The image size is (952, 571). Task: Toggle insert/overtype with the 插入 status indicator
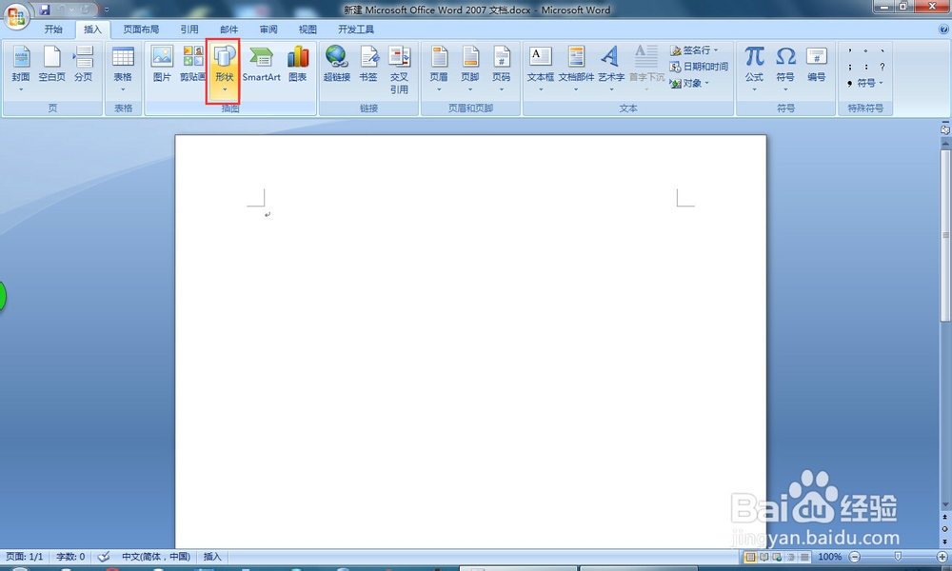[210, 557]
